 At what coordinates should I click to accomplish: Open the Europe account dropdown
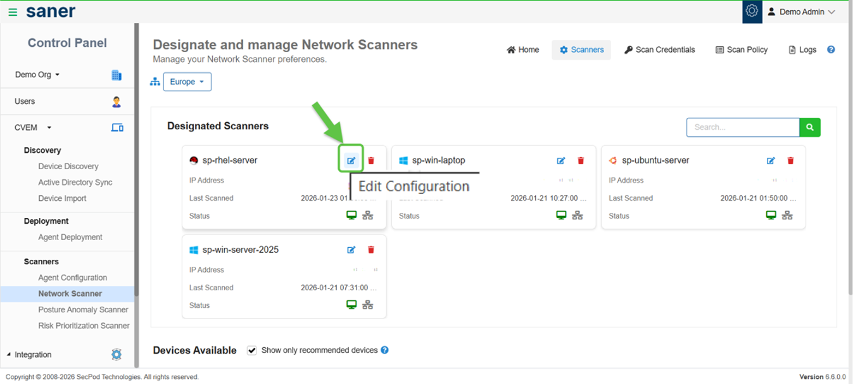[x=187, y=82]
